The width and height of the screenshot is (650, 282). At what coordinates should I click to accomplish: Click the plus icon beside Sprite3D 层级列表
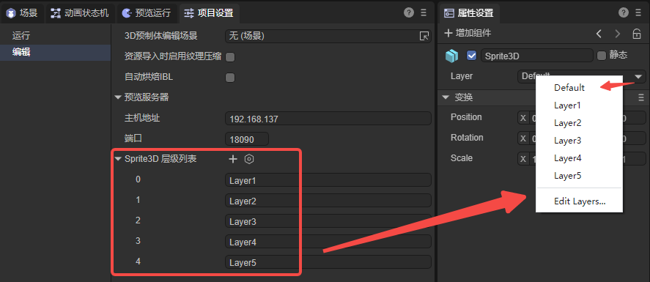233,159
